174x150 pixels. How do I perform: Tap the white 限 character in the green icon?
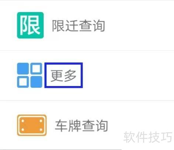click(30, 25)
